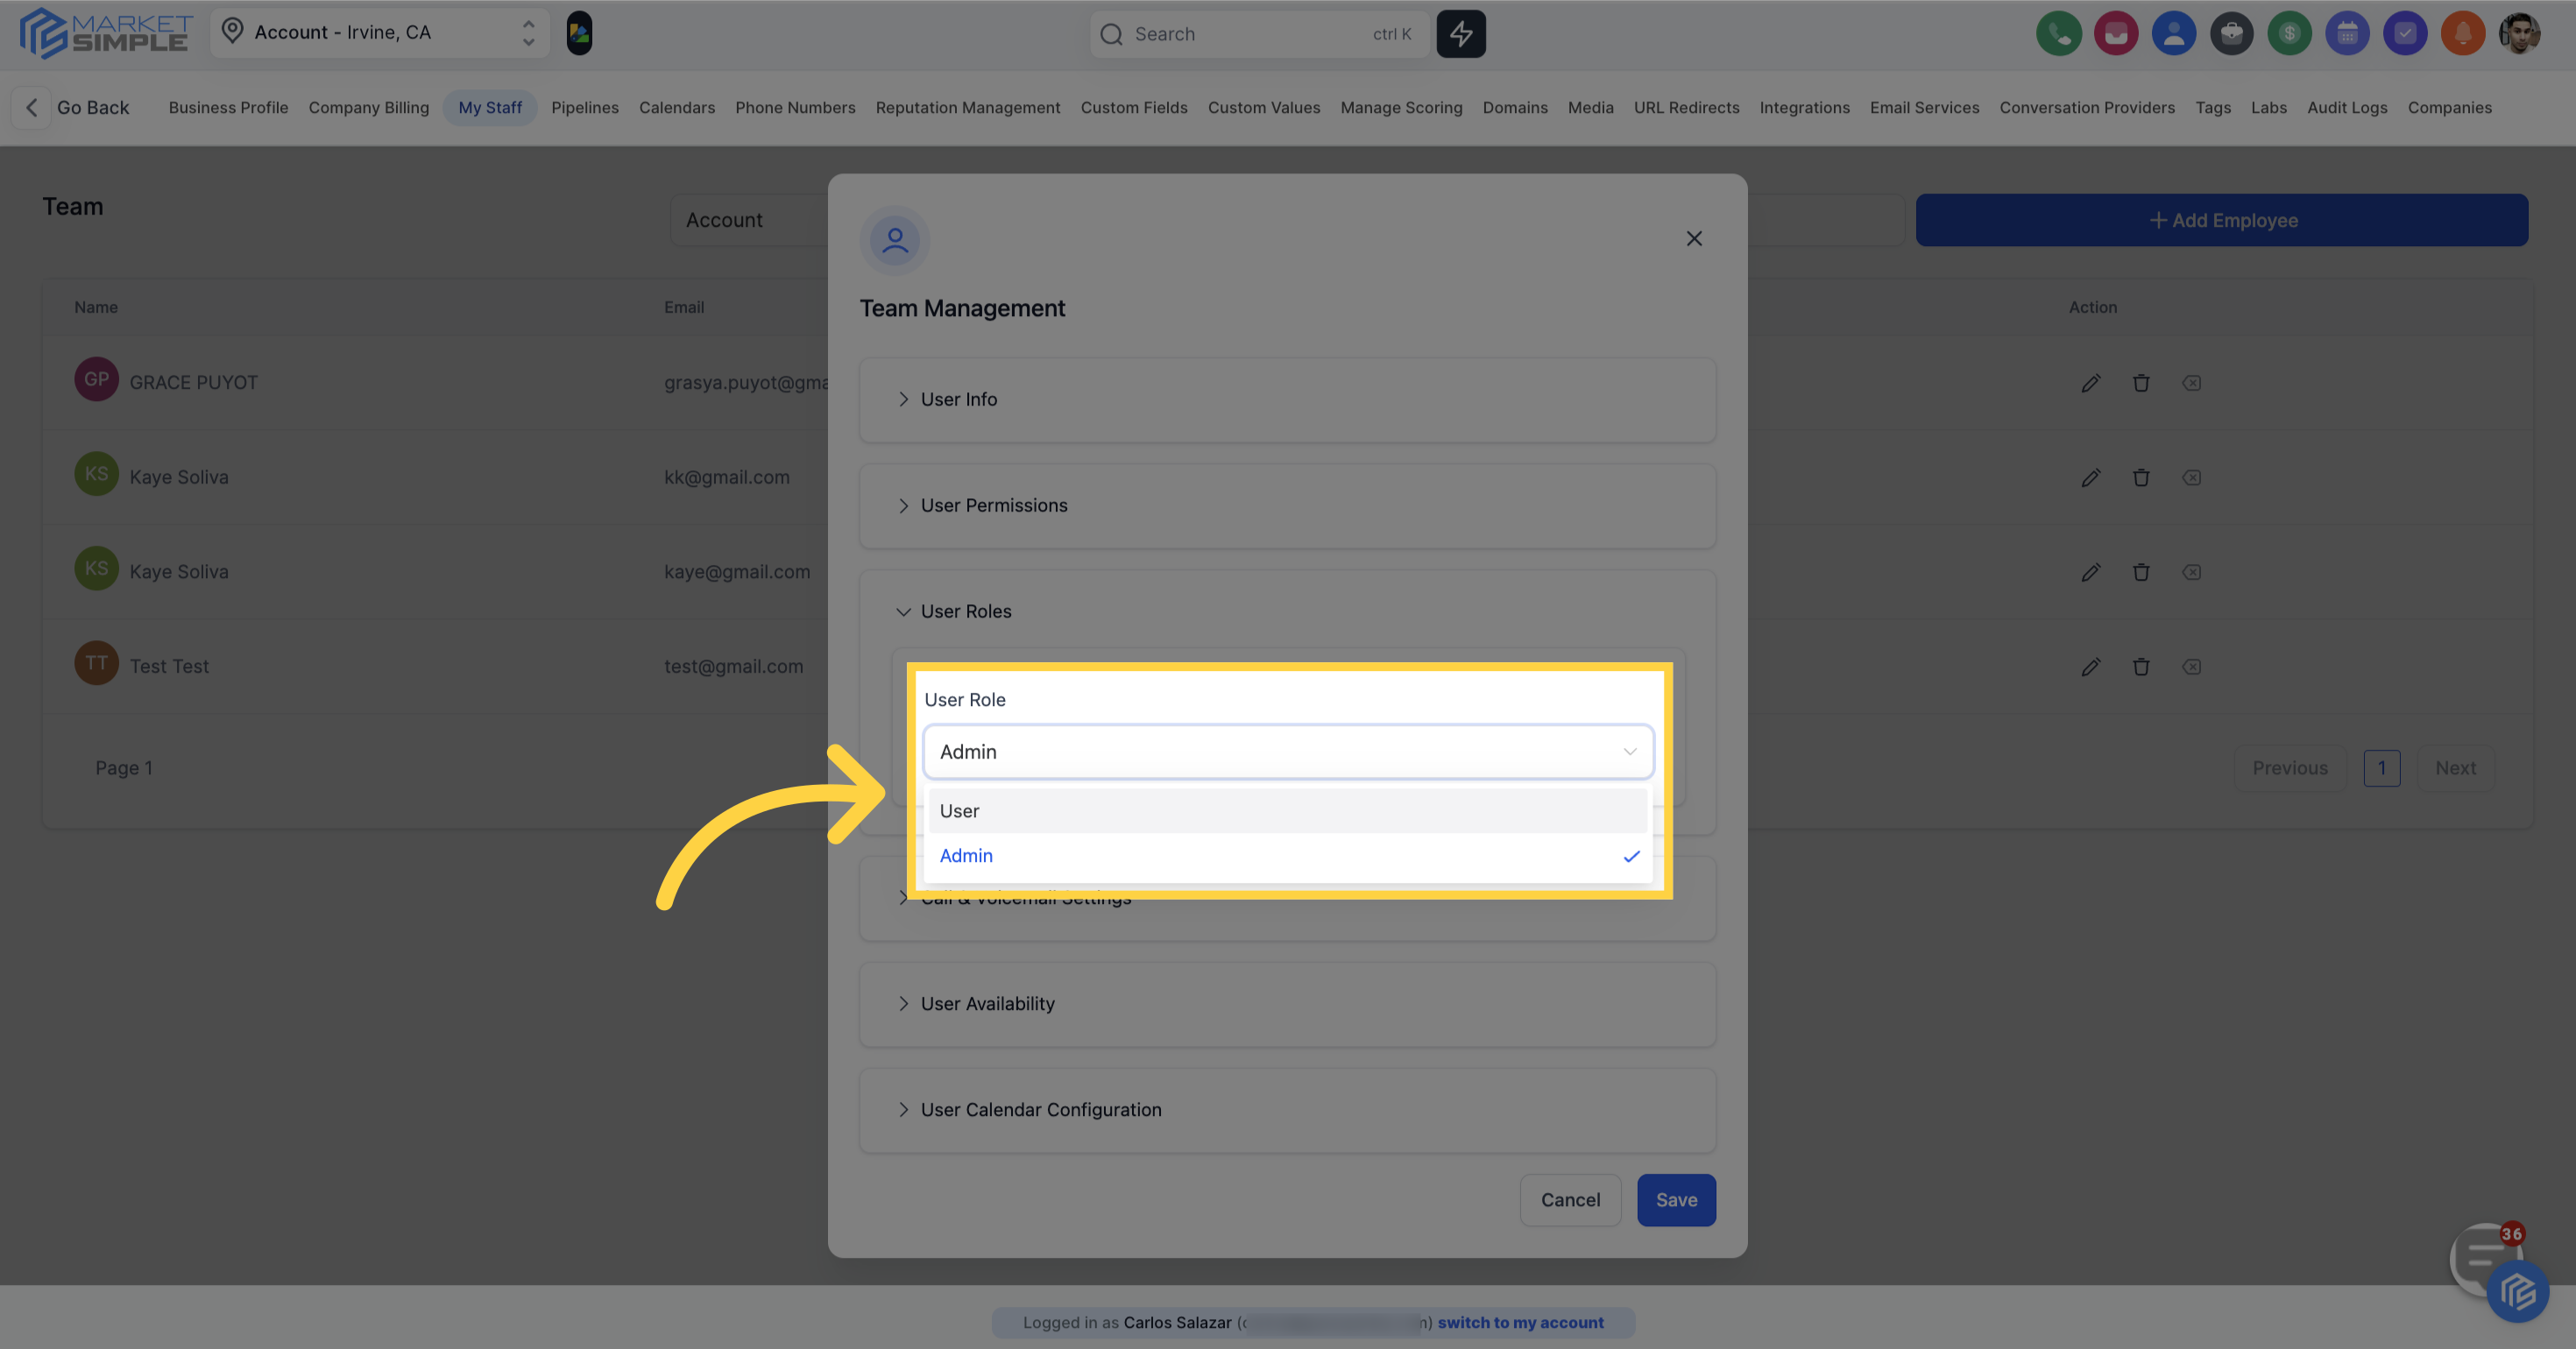2576x1349 pixels.
Task: Click the briefcase icon in the top bar
Action: pyautogui.click(x=2231, y=34)
